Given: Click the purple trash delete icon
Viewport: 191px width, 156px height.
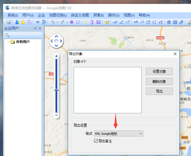Looking at the screenshot, I should 71,22.
